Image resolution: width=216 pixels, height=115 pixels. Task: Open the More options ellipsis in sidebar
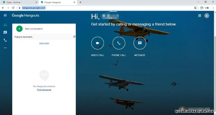pos(5,48)
